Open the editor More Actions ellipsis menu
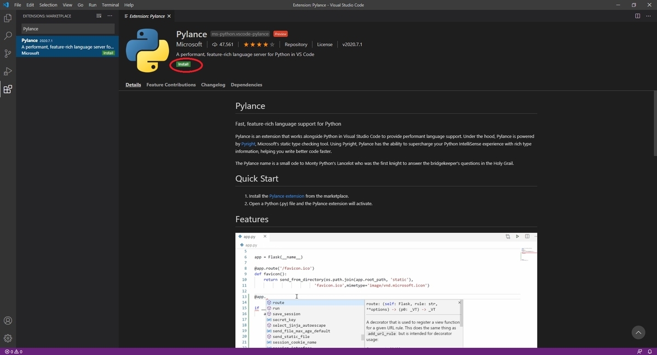 pos(648,16)
